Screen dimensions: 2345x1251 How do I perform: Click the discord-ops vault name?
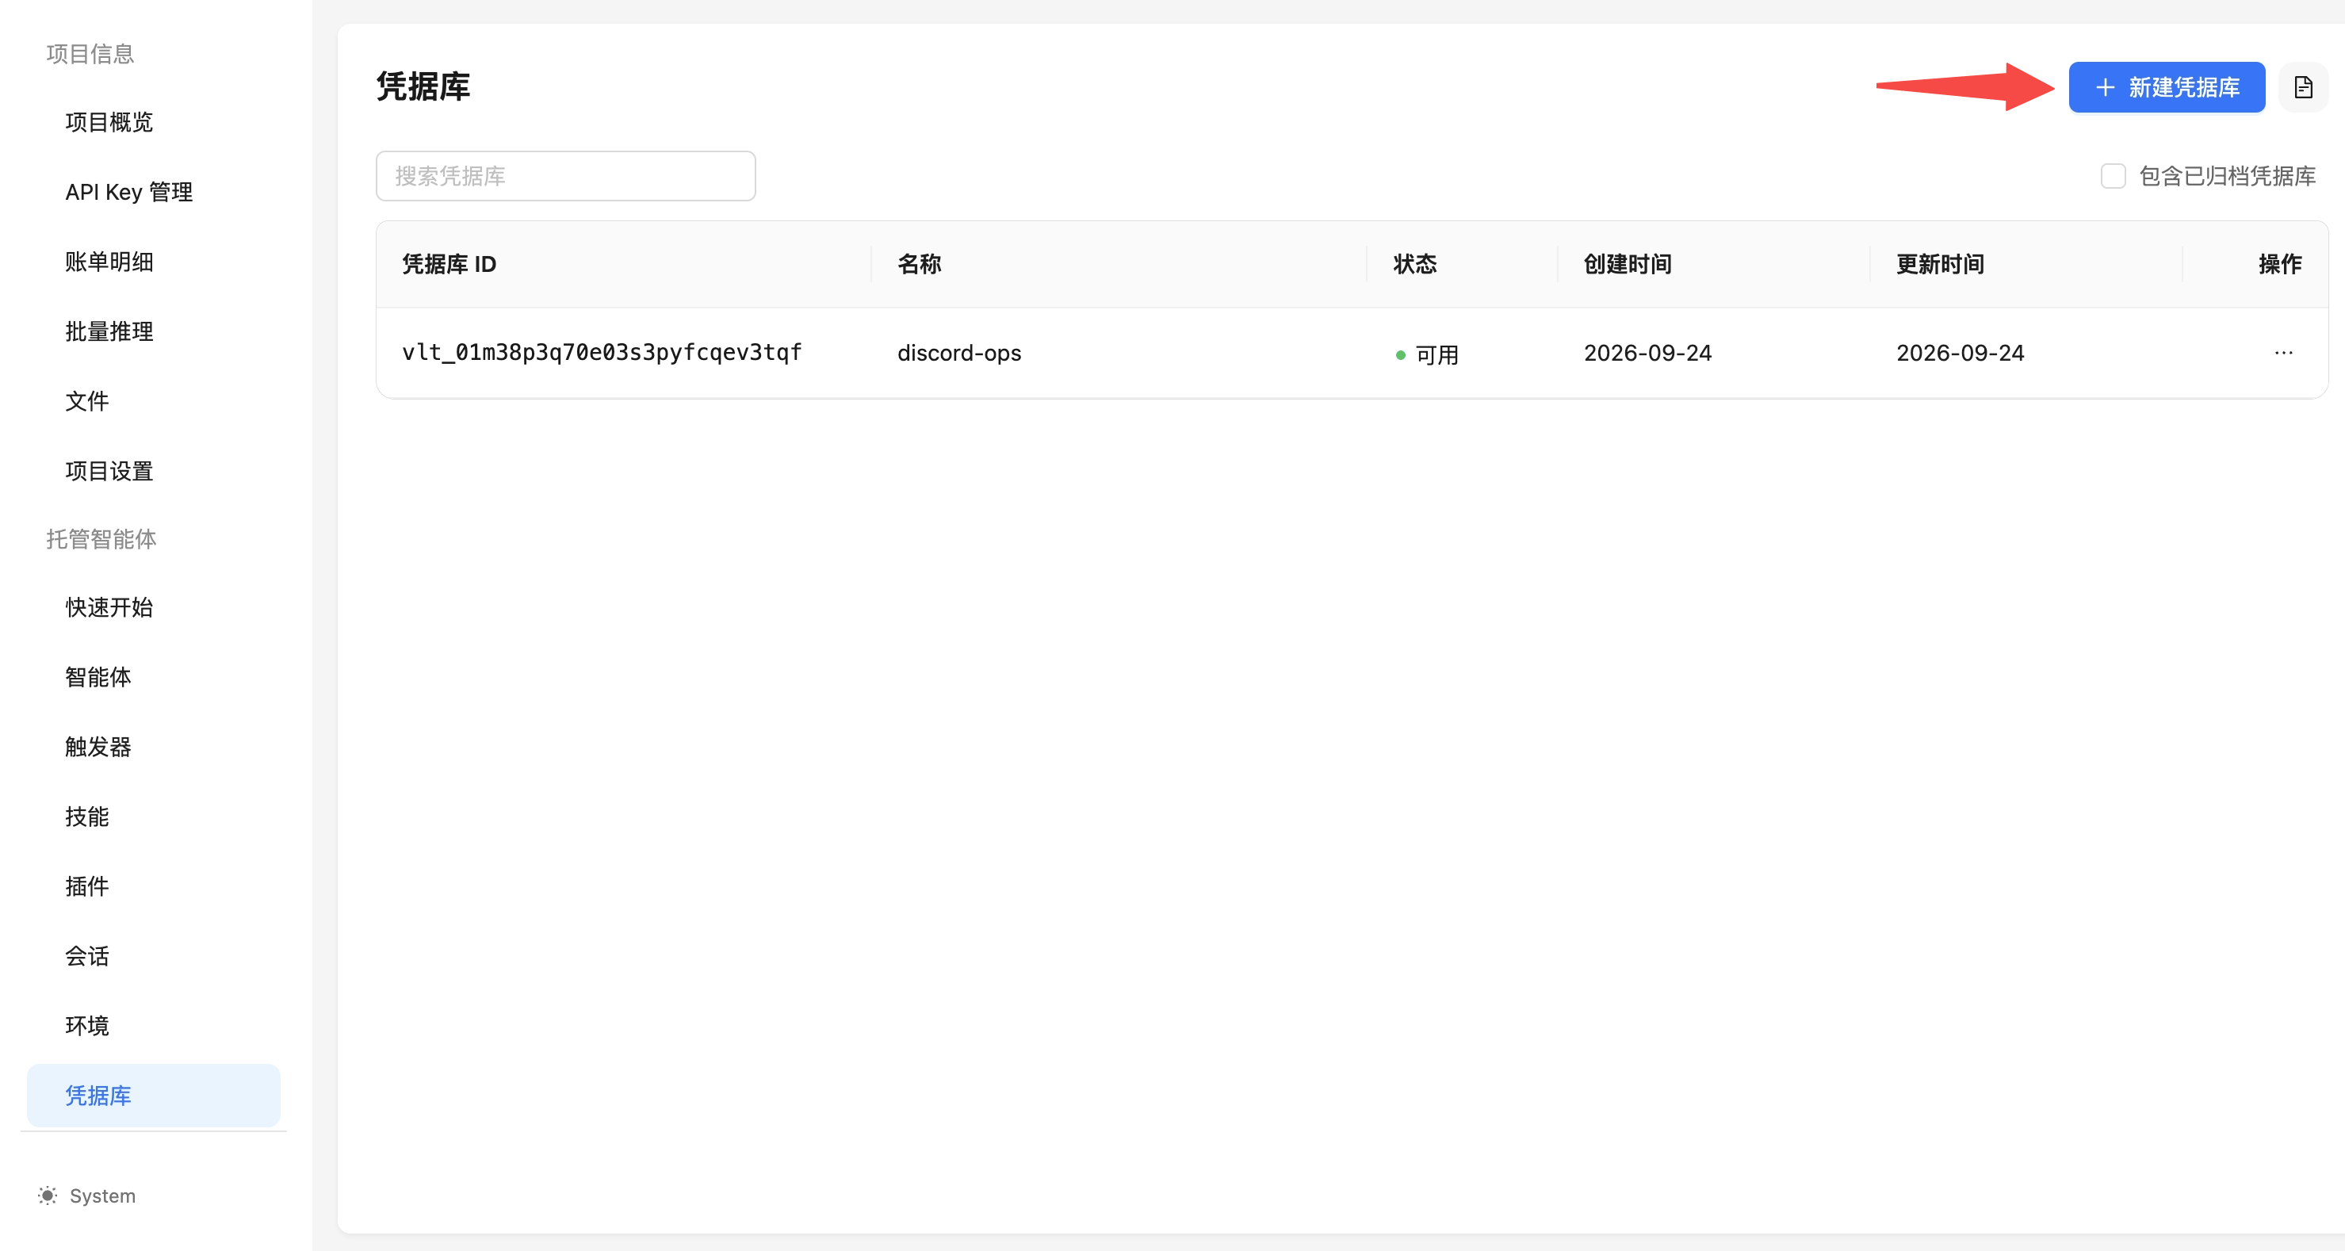(959, 354)
